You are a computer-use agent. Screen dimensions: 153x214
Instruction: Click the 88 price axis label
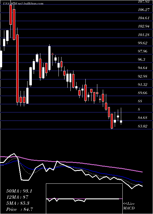point(140,101)
